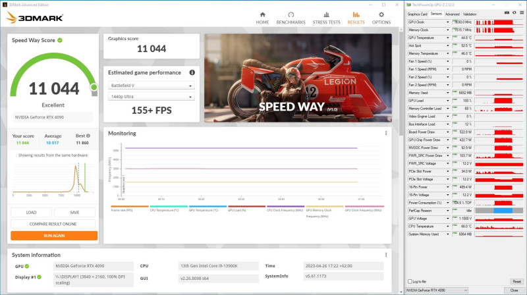Open the GPU-Z hamburger menu
Screen dimensions: 527x295
click(x=522, y=13)
